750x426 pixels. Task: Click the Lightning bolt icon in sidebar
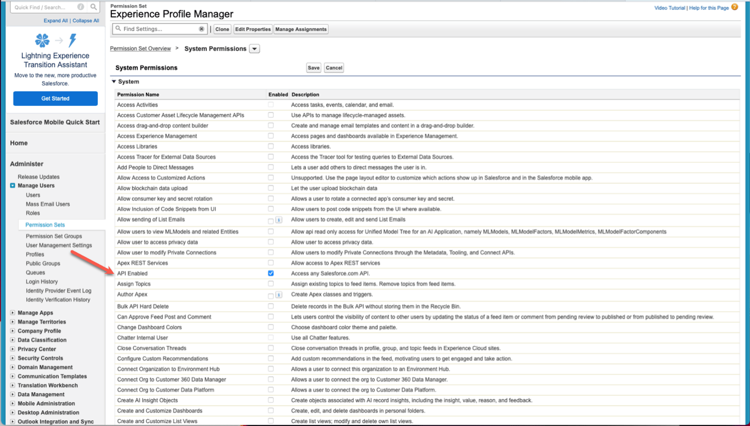pyautogui.click(x=73, y=40)
